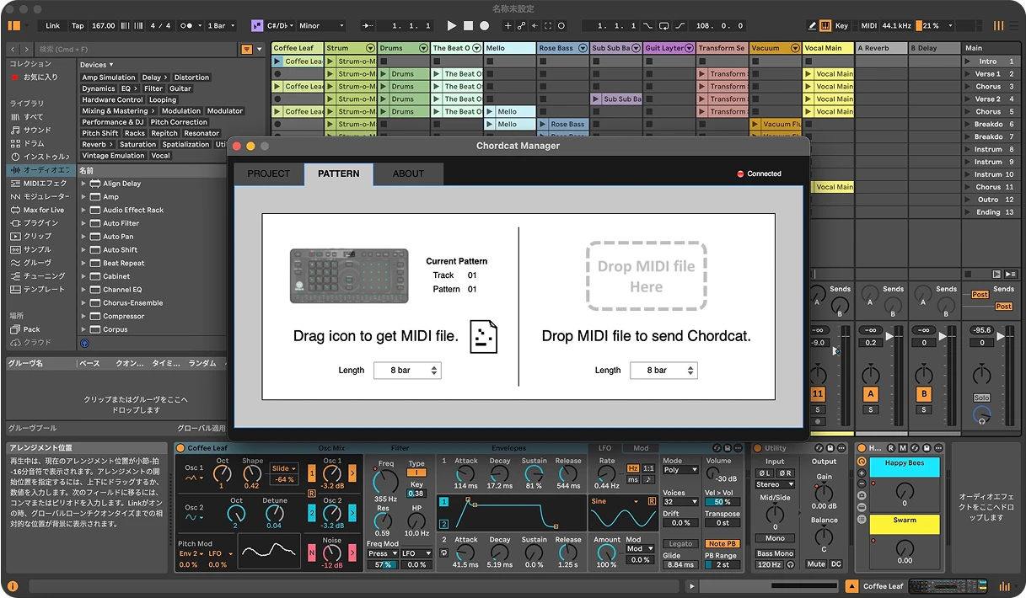Toggle the metronome button

click(x=187, y=26)
